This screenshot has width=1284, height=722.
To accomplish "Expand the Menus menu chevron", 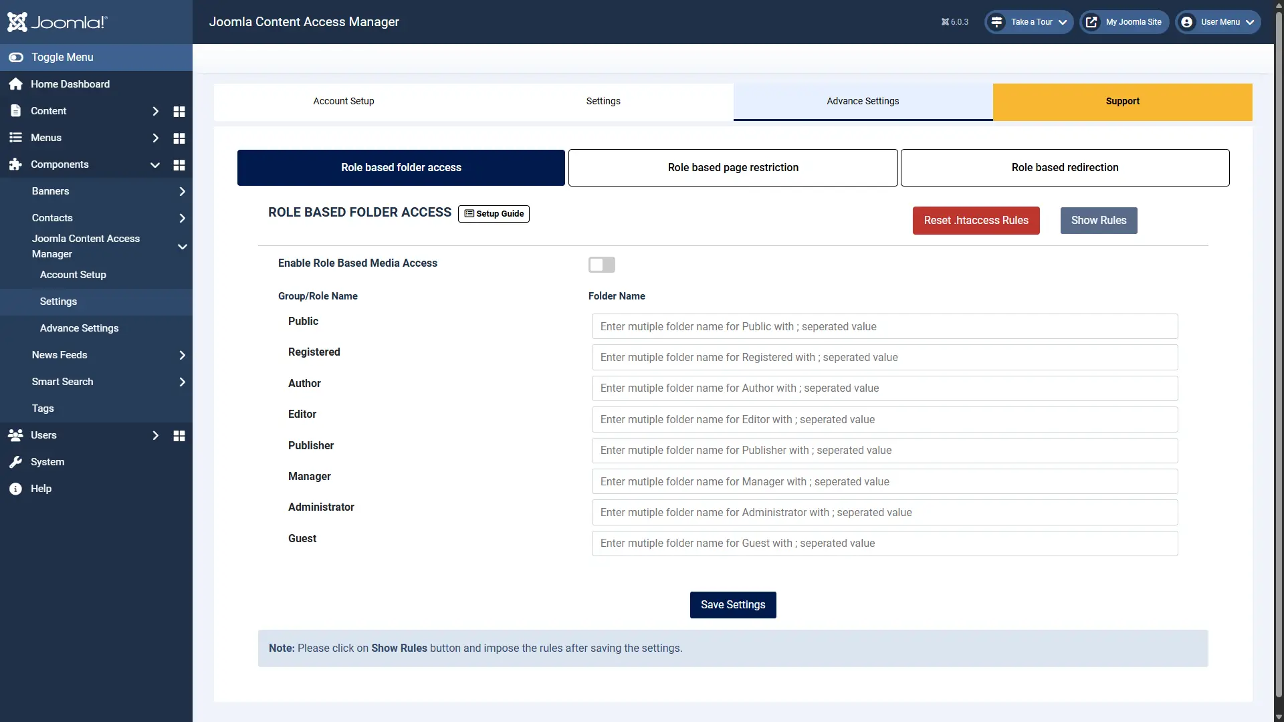I will coord(155,138).
